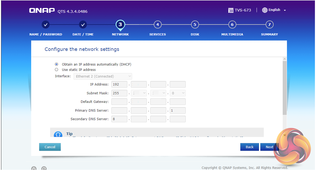
Task: Click the restart icon at bottom left
Action: [x=44, y=168]
